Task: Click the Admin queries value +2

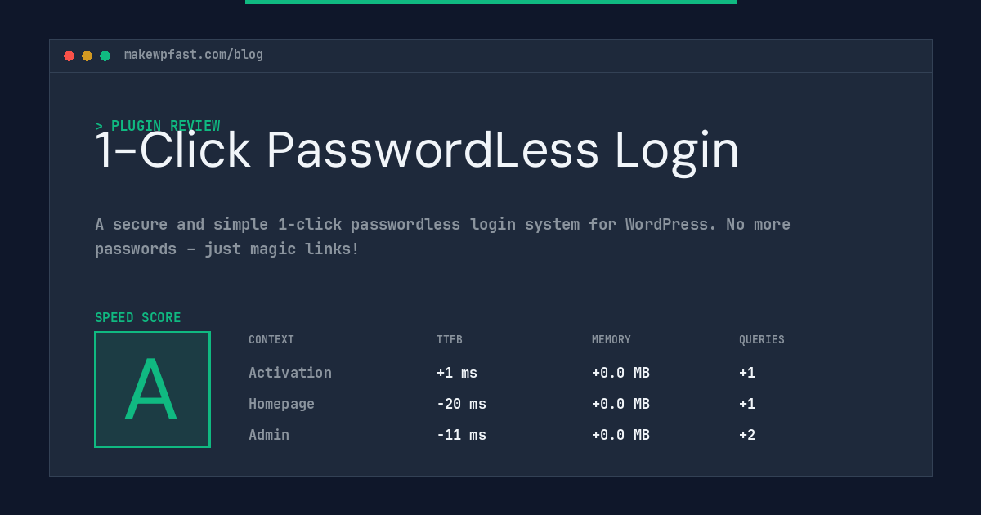Action: (747, 435)
